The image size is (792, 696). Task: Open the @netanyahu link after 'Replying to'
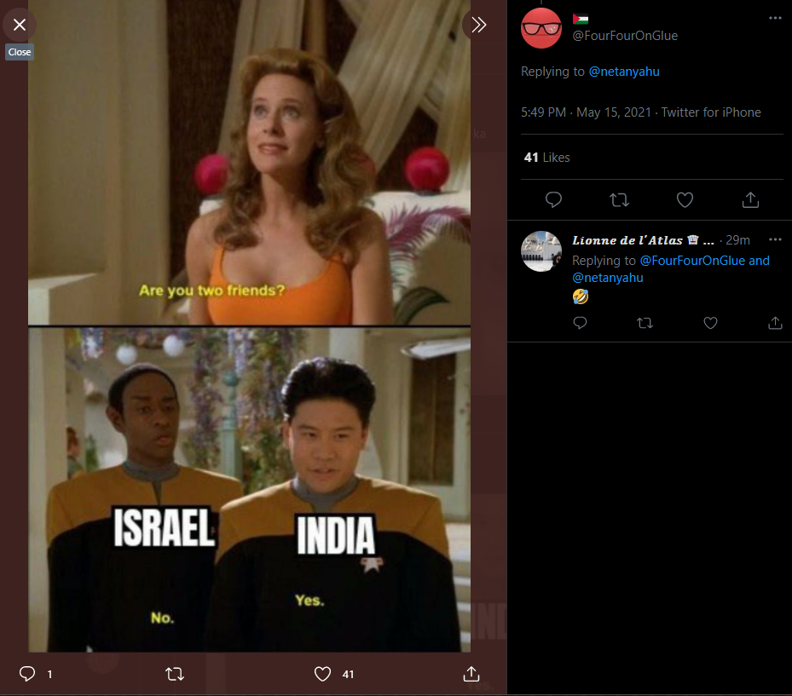point(624,72)
